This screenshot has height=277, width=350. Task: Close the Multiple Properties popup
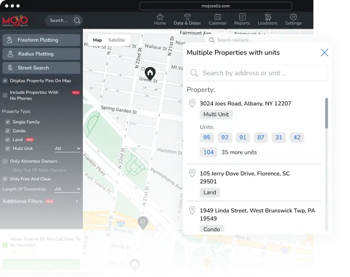coord(324,53)
